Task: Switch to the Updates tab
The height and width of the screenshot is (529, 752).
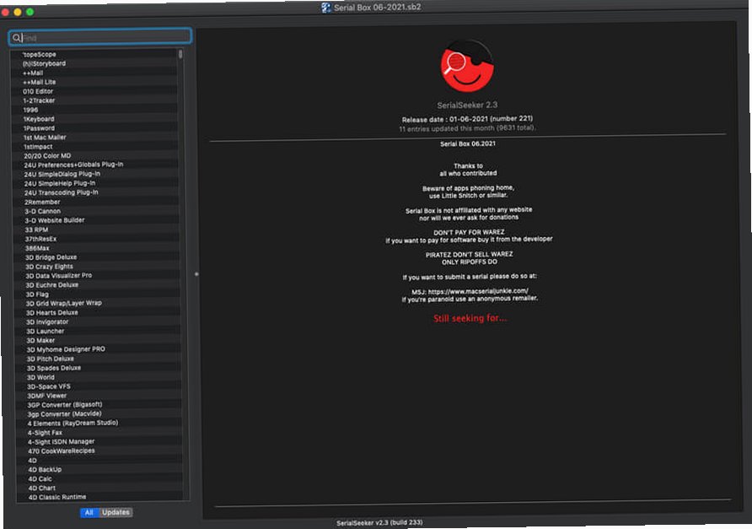Action: tap(115, 512)
